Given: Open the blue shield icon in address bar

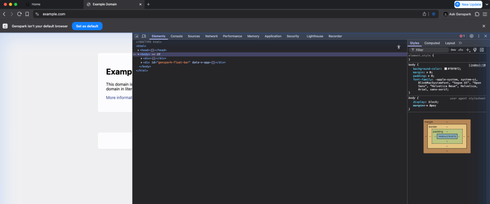Looking at the screenshot, I should click(x=433, y=14).
